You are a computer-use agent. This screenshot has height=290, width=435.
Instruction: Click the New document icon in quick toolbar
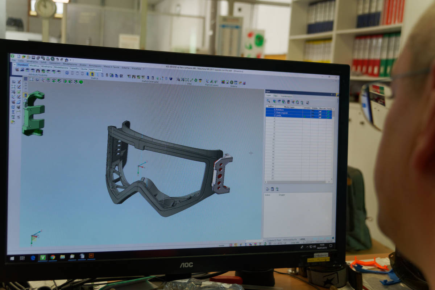tap(19, 57)
